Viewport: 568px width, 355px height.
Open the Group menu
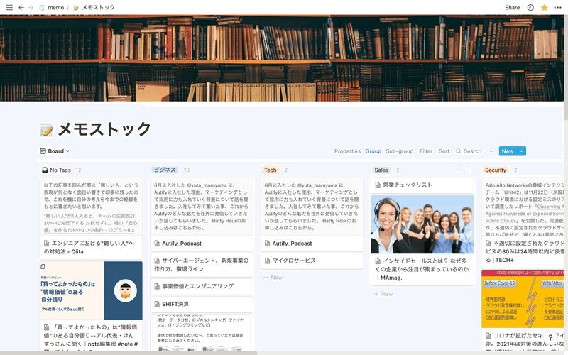point(373,151)
